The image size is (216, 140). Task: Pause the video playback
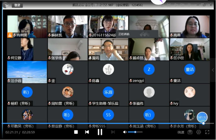point(100,132)
